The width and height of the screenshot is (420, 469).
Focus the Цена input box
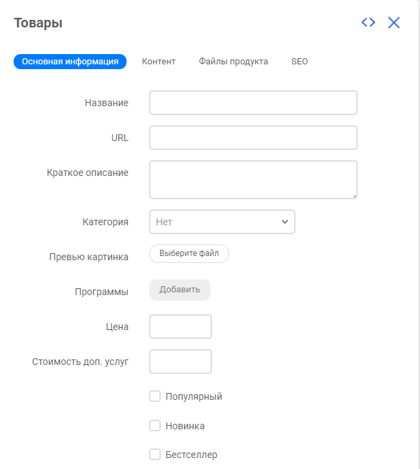point(181,327)
